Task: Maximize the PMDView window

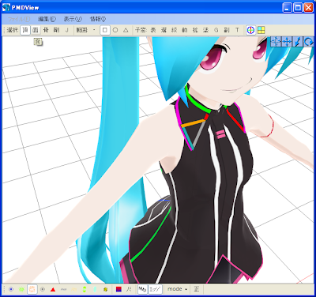Action: click(298, 8)
